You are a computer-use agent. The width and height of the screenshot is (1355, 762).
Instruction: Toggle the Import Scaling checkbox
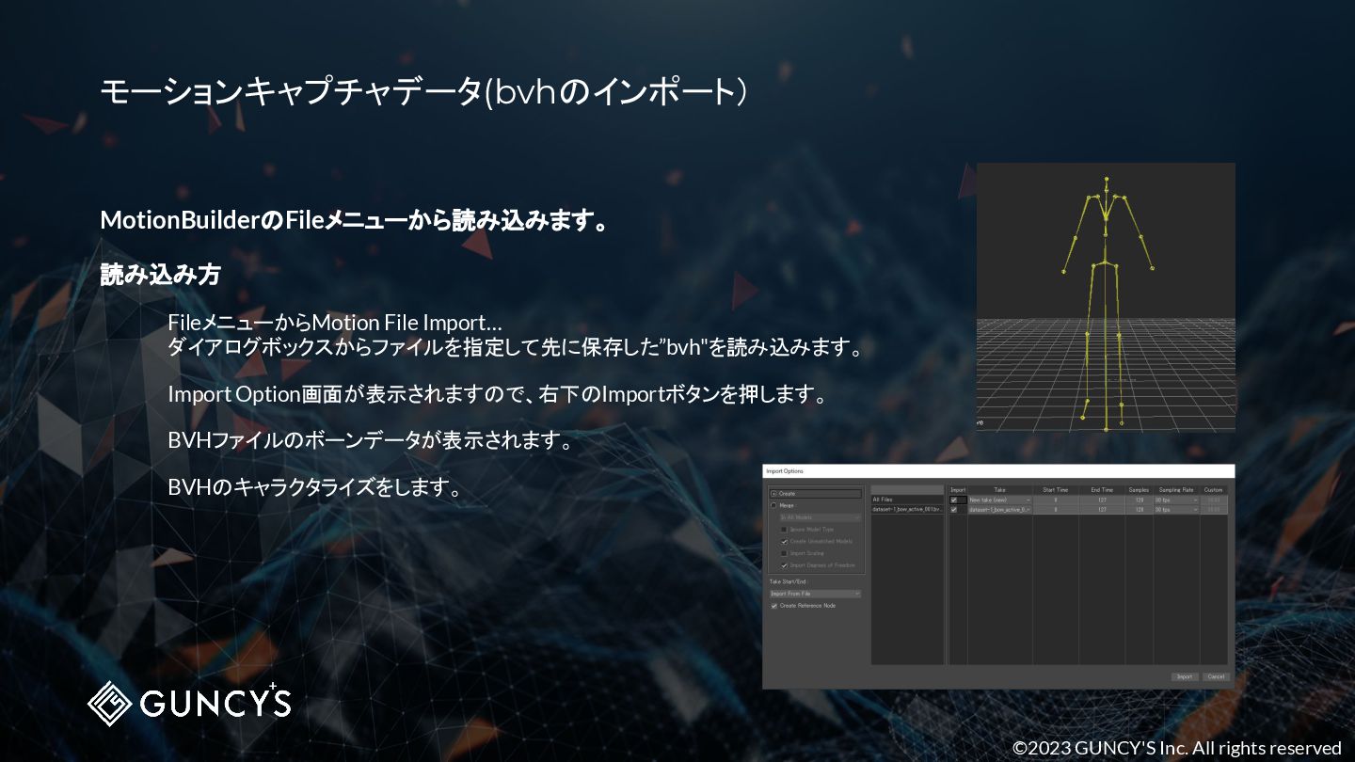tap(784, 553)
